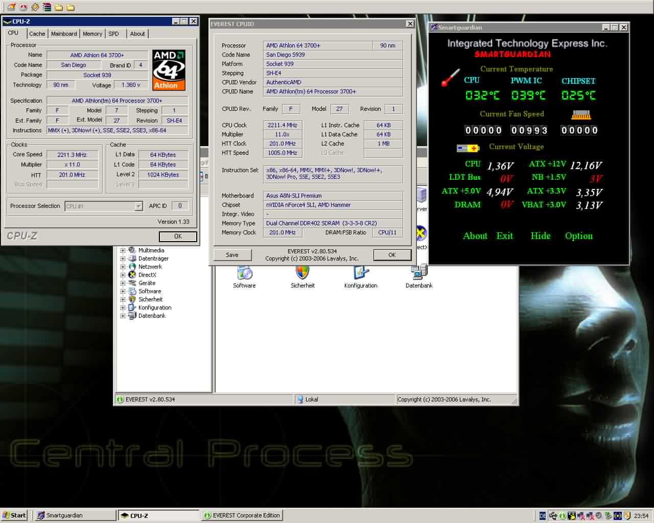Switch to EVEREST Corporate Edition taskbar button
The image size is (654, 523).
(x=242, y=515)
